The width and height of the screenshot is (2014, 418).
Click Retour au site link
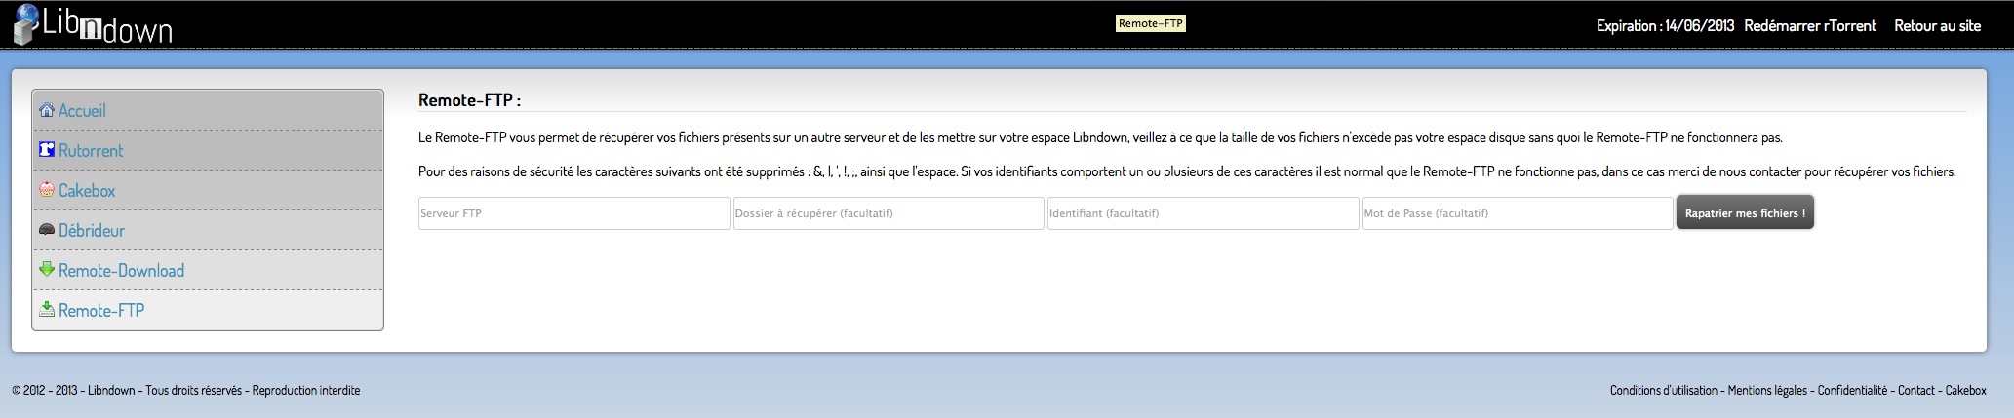click(x=1937, y=26)
